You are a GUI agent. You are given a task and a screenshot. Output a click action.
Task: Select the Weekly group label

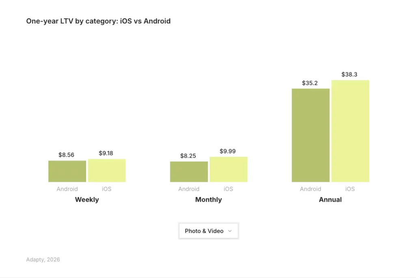click(x=87, y=199)
